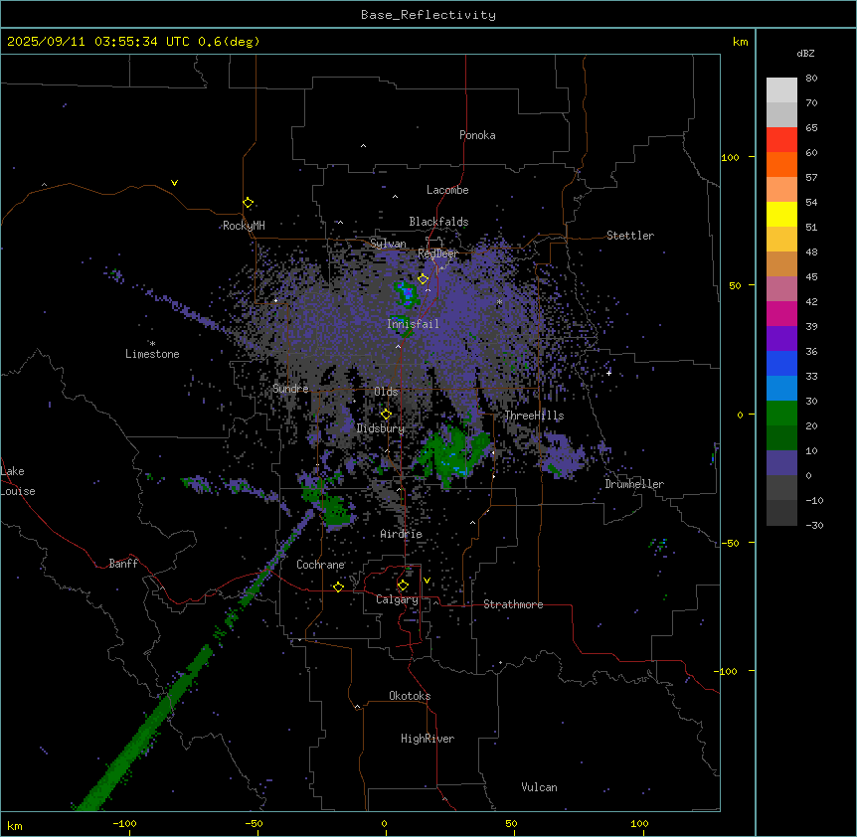Click the Sylvan label

388,244
